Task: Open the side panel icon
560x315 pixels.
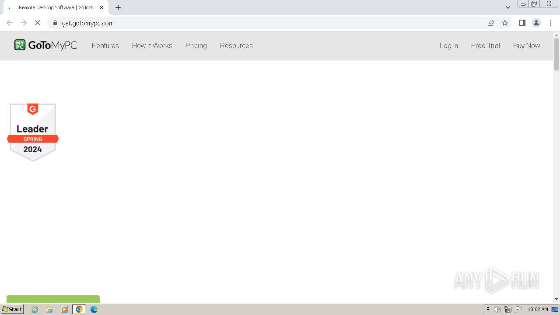Action: 522,23
